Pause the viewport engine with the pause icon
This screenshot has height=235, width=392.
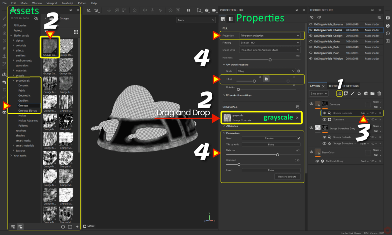(x=188, y=10)
